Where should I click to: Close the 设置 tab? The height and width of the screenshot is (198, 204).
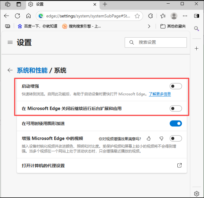click(95, 5)
